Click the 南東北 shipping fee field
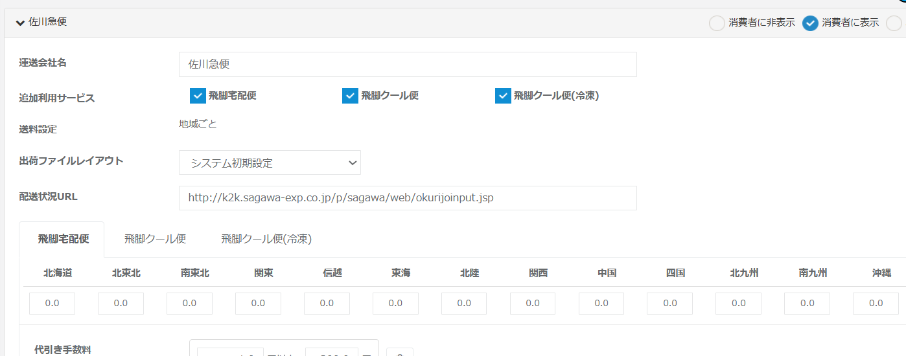This screenshot has height=356, width=906. pyautogui.click(x=189, y=304)
